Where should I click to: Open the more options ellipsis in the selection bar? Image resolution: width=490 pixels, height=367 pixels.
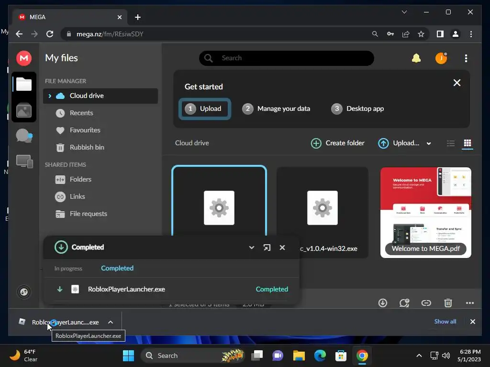point(470,303)
